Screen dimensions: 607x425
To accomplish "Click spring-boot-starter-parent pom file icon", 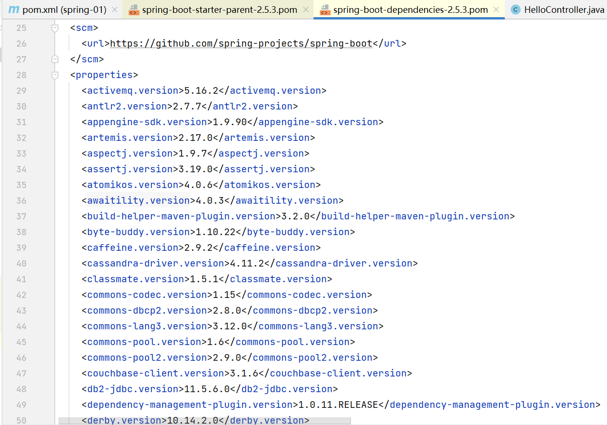I will coord(134,10).
